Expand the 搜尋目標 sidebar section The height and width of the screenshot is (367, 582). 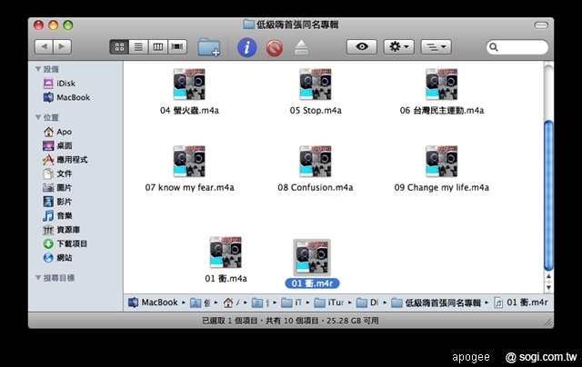[38, 278]
